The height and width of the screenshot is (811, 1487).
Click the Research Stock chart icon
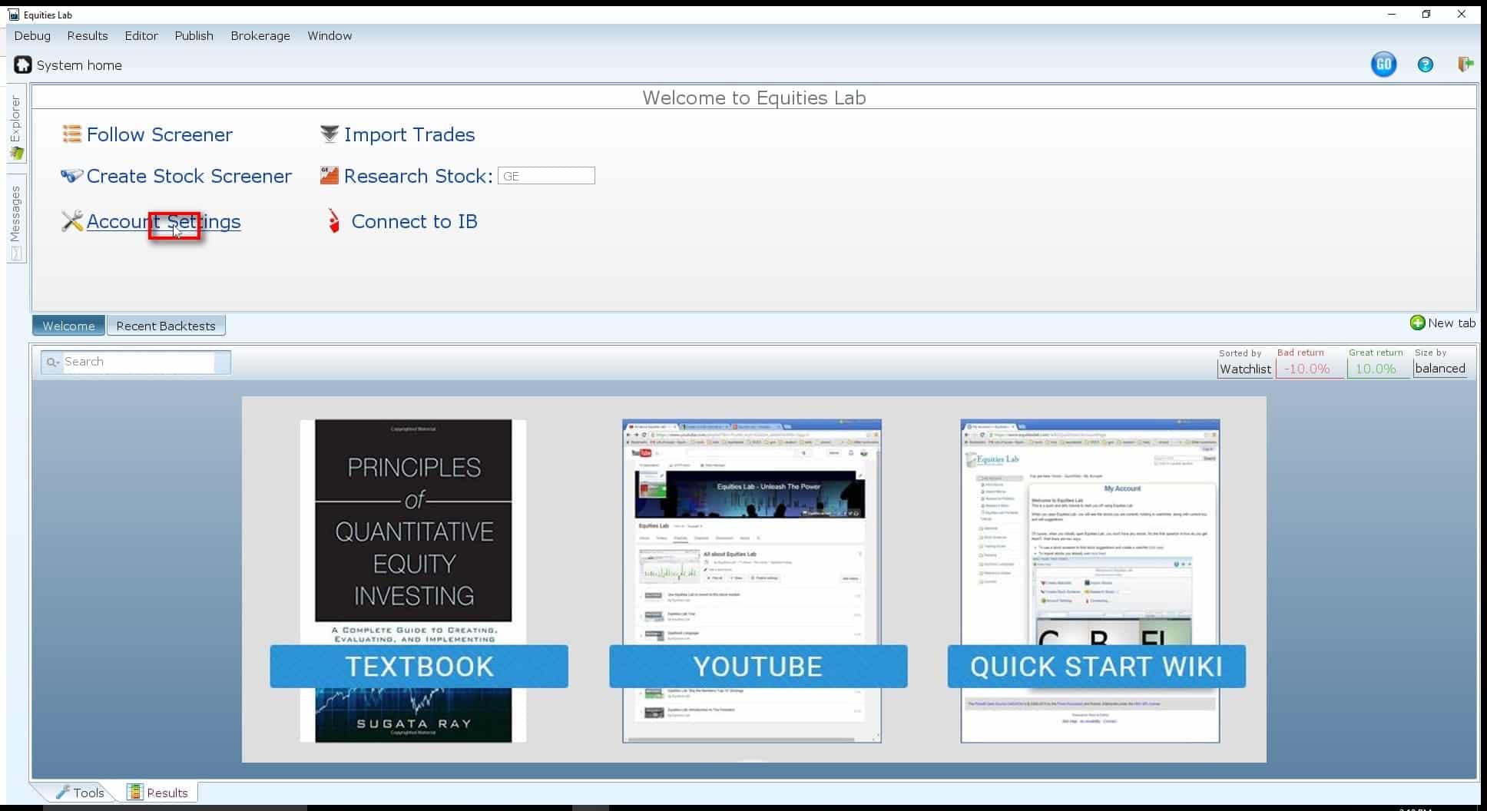click(329, 176)
